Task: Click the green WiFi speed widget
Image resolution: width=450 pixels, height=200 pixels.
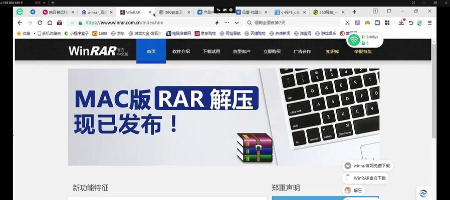Action: click(x=365, y=40)
